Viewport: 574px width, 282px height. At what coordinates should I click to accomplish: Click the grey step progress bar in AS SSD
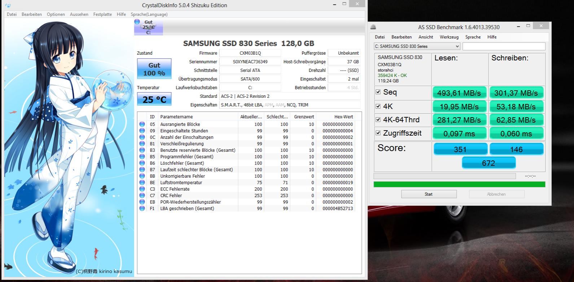(x=444, y=176)
